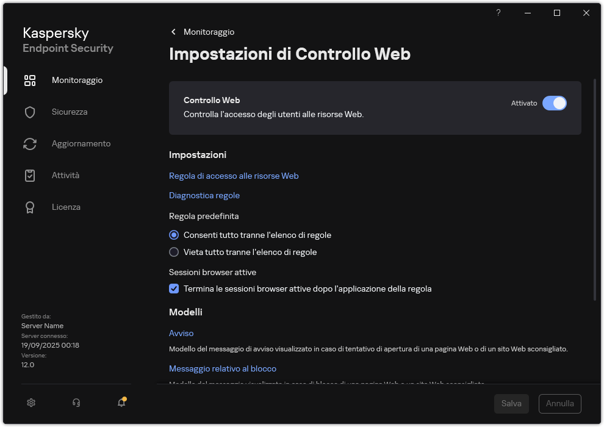Screen dimensions: 604x427
Task: Open the Avviso message template
Action: 181,333
